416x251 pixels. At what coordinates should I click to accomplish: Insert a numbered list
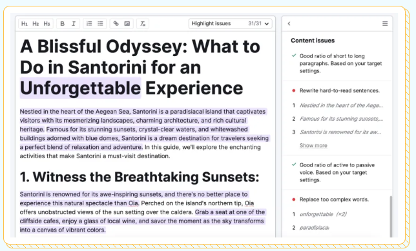pos(89,24)
